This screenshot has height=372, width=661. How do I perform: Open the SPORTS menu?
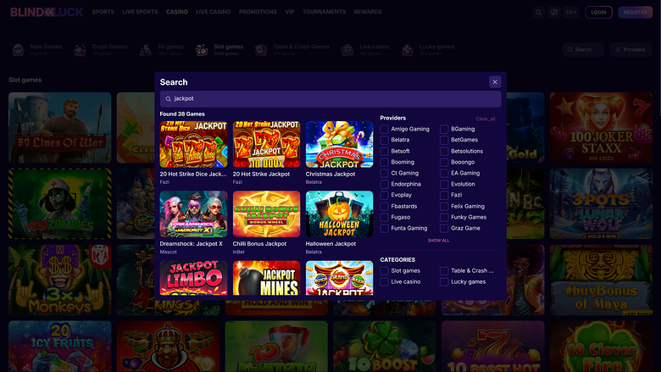point(103,12)
